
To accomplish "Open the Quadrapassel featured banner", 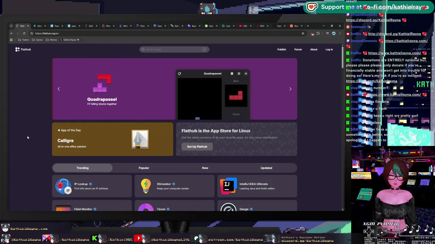I will (175, 89).
